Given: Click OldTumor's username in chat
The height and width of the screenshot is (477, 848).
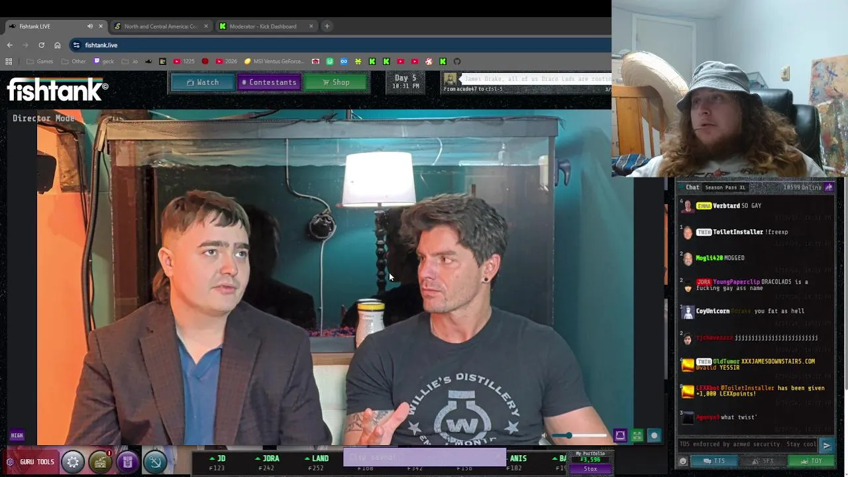Looking at the screenshot, I should coord(727,362).
